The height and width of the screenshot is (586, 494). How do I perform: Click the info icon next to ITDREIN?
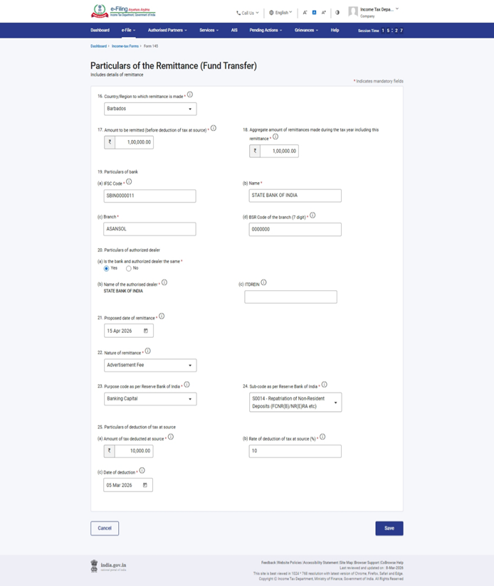click(263, 282)
